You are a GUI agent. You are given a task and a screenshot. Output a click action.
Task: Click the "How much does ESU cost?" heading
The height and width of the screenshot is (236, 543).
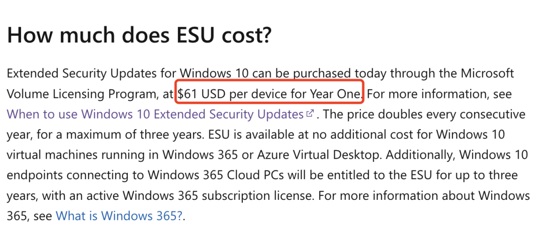139,35
